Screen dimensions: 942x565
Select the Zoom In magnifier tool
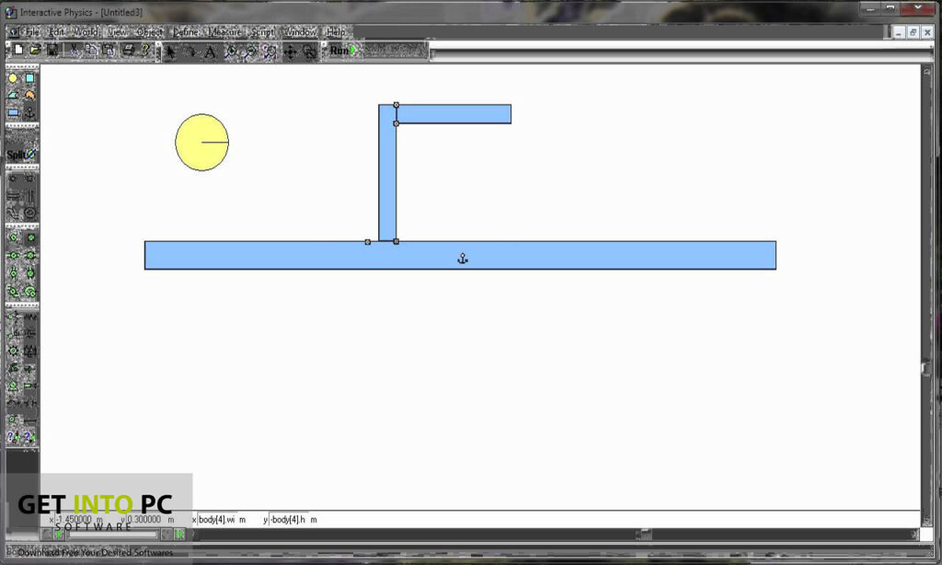pyautogui.click(x=231, y=52)
